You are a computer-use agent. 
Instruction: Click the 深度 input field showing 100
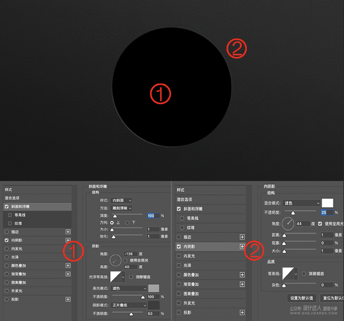pos(153,216)
